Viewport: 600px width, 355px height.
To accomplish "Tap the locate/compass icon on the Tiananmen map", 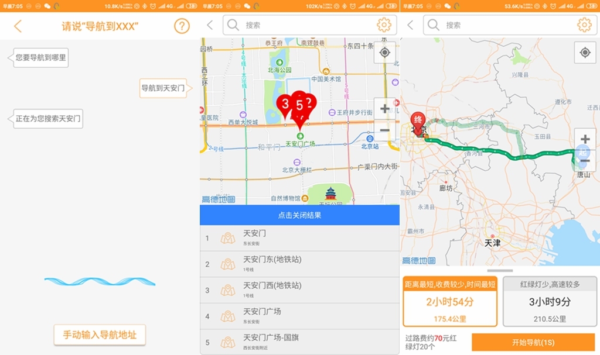I will pyautogui.click(x=385, y=53).
